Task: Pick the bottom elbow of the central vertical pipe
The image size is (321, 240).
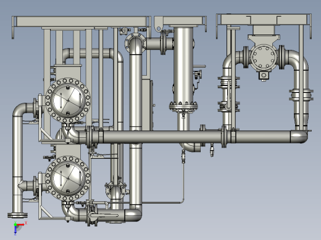Action: (x=134, y=214)
